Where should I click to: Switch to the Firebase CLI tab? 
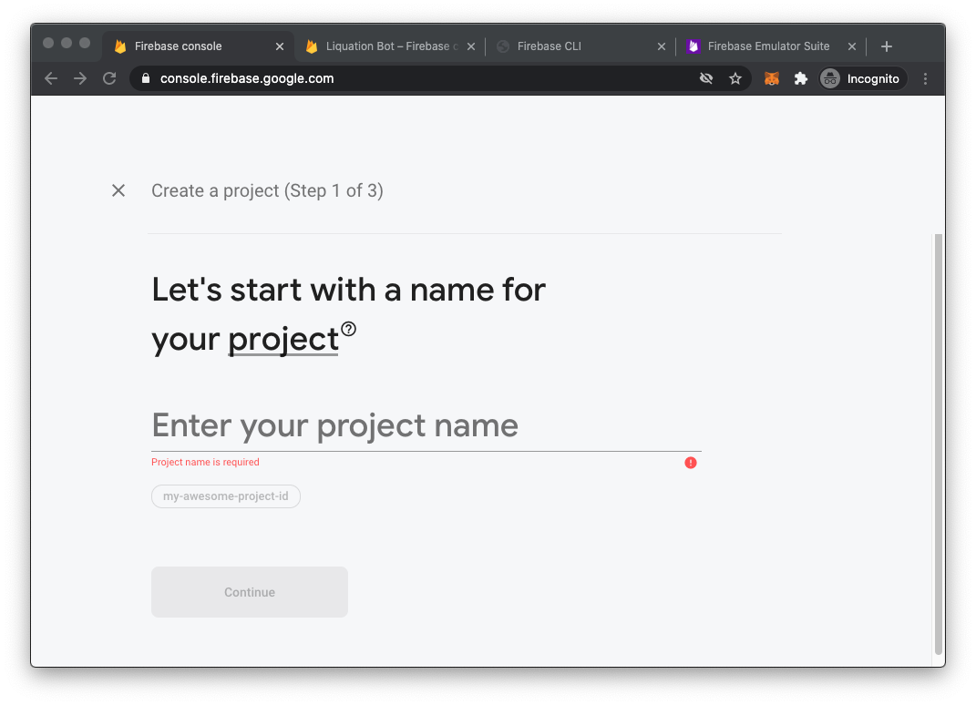(x=579, y=46)
